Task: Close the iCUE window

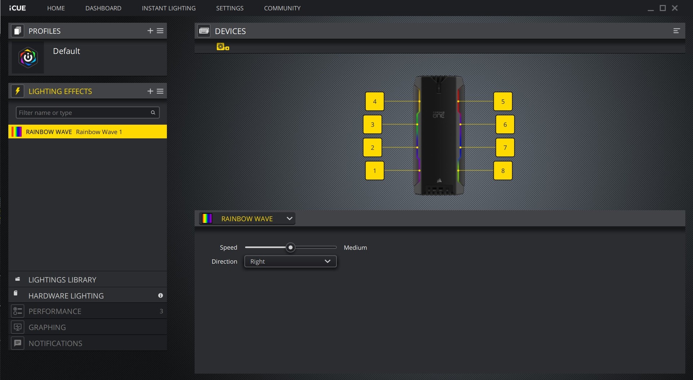Action: click(675, 8)
